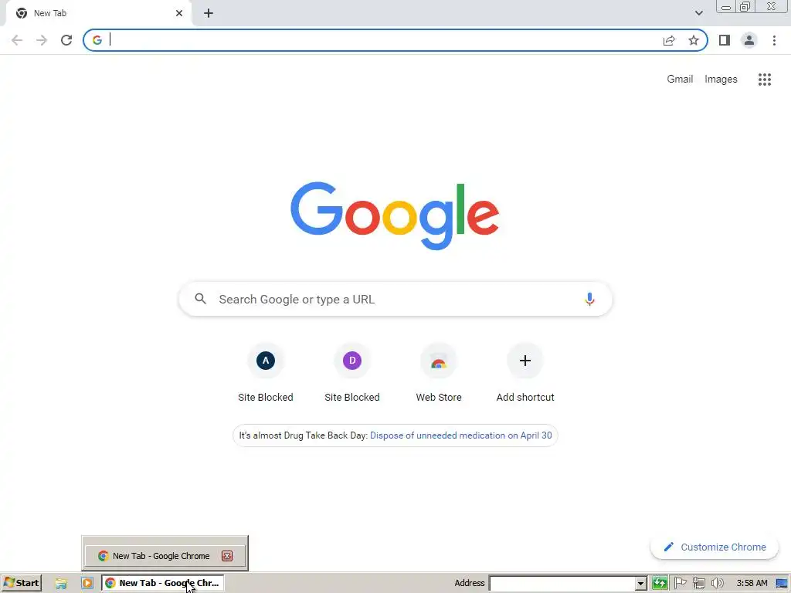This screenshot has width=791, height=593.
Task: Open the Chrome profile avatar
Action: 749,40
